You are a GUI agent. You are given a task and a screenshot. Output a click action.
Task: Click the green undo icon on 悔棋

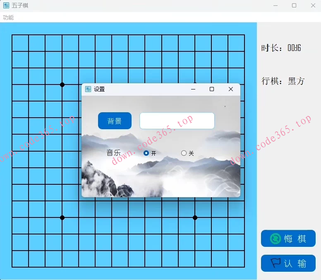point(275,239)
